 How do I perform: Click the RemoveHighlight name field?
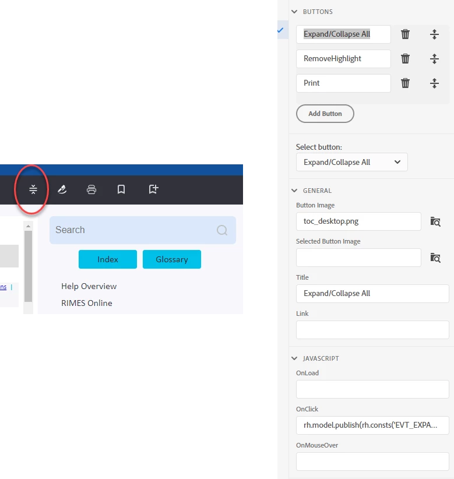(x=343, y=59)
